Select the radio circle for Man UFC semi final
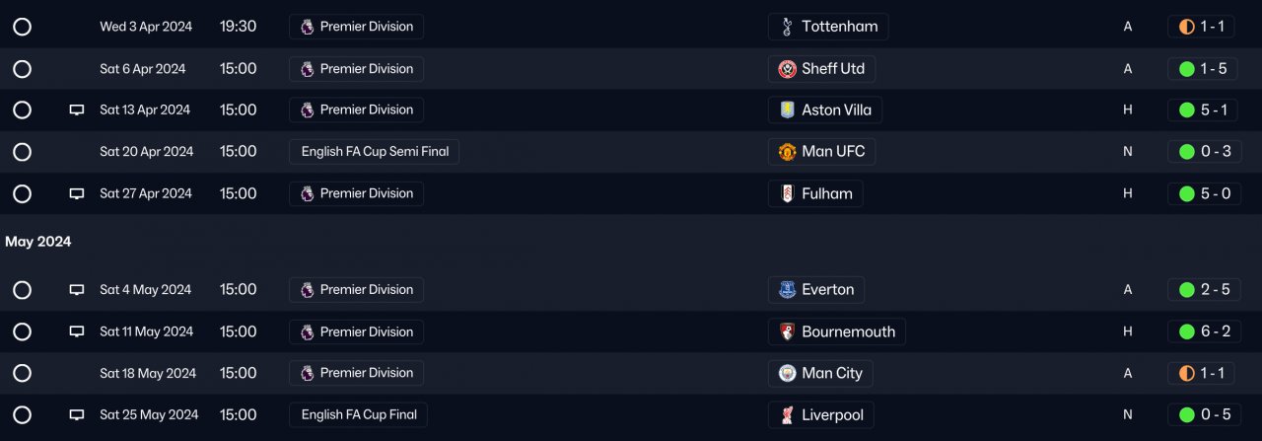 (x=22, y=152)
